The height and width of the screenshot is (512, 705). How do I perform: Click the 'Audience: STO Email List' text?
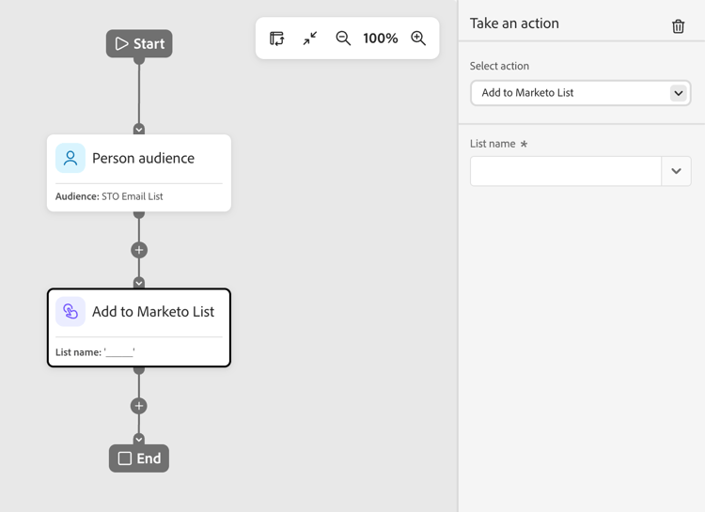109,196
